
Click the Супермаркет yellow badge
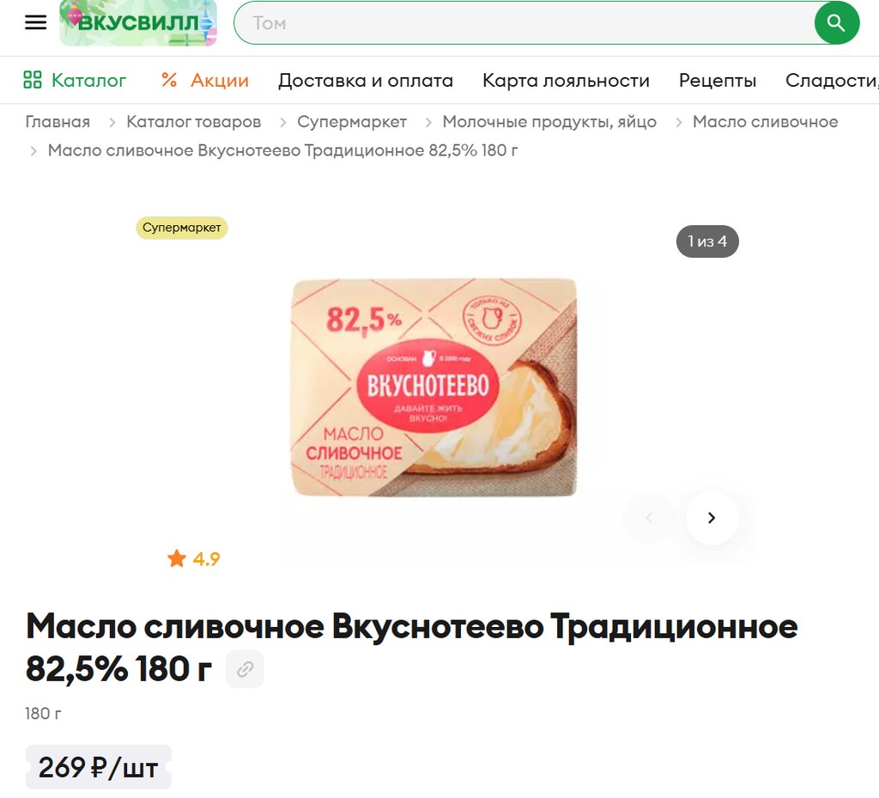coord(182,228)
